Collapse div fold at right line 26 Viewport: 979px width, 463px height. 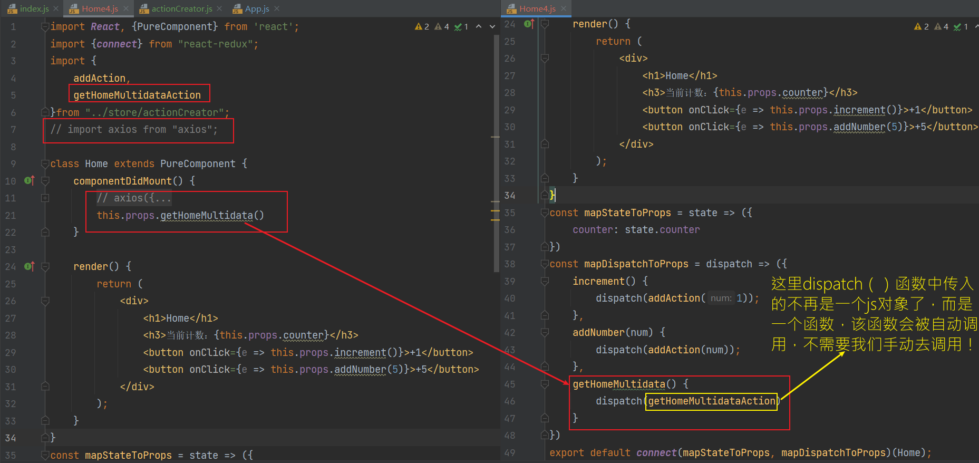tap(545, 58)
